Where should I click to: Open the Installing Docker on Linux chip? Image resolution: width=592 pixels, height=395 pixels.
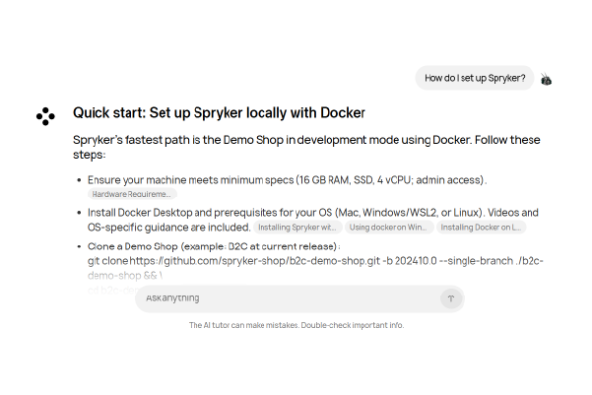pyautogui.click(x=481, y=227)
